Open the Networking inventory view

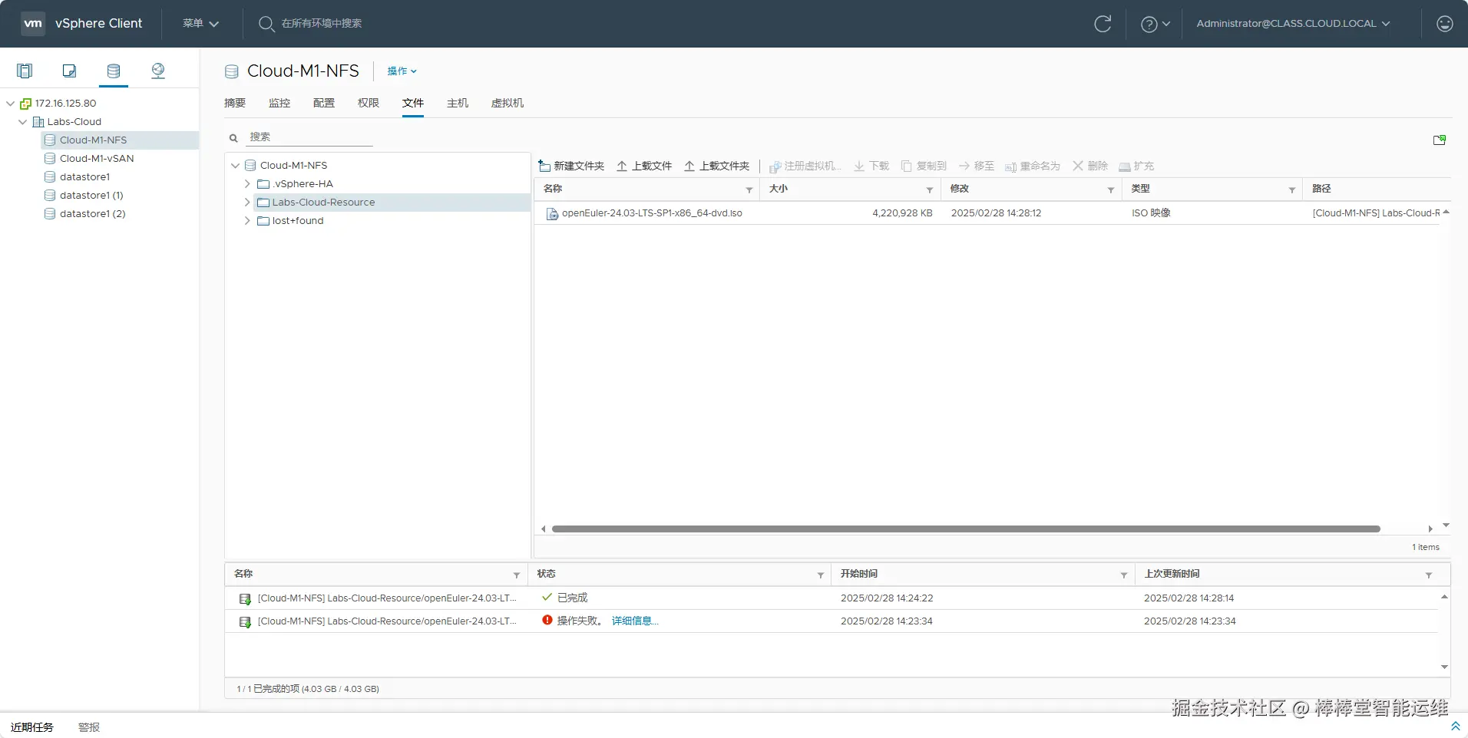point(158,71)
